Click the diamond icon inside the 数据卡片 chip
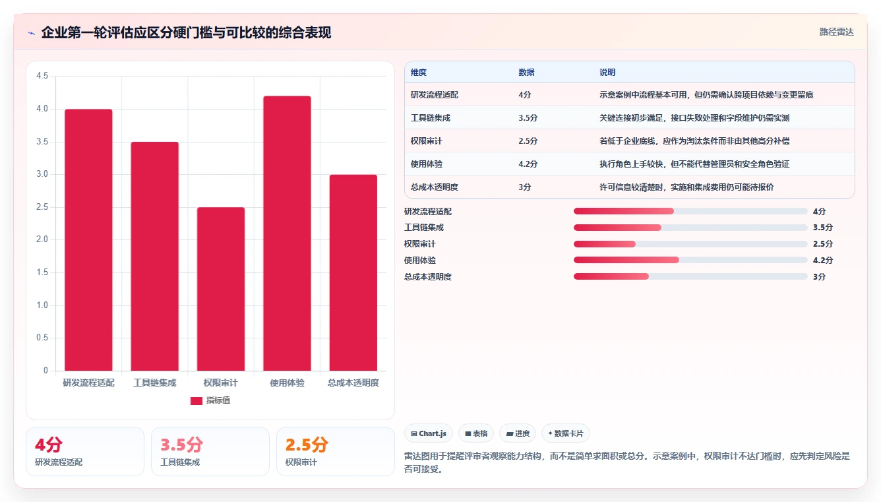This screenshot has width=881, height=502. (x=550, y=434)
